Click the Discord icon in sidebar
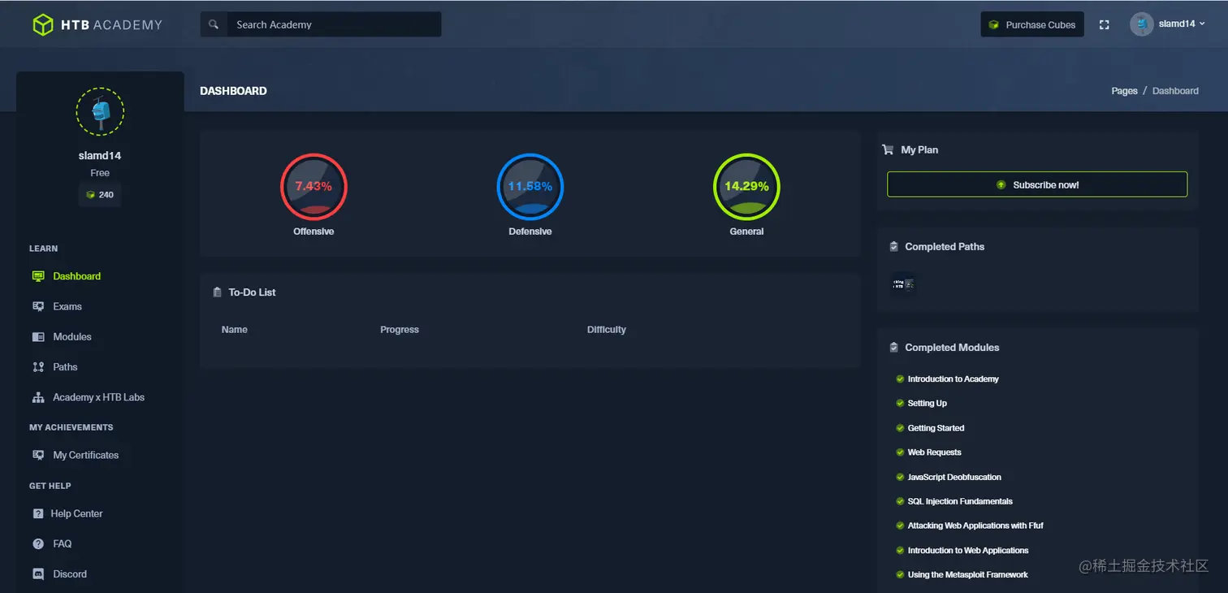 click(x=38, y=574)
